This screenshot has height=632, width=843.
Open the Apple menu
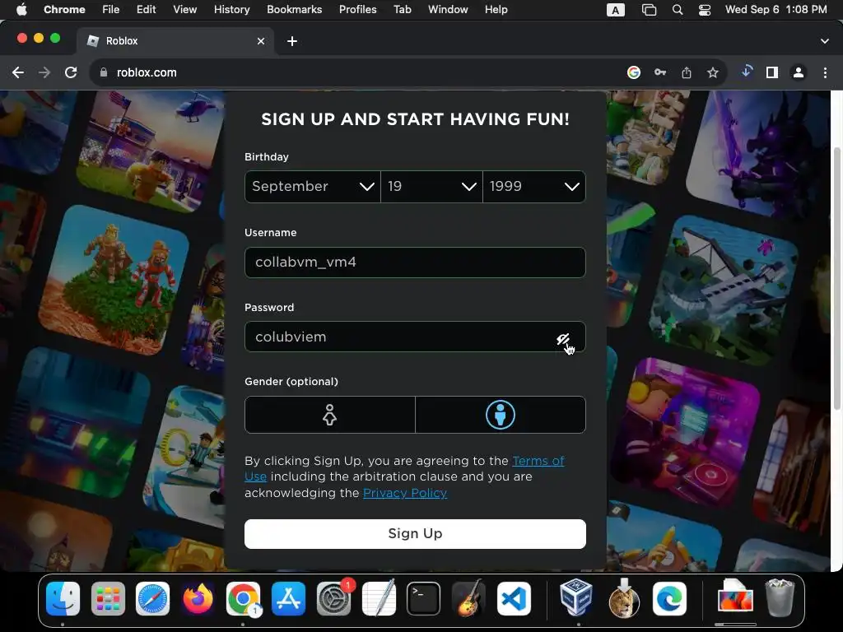click(x=21, y=10)
